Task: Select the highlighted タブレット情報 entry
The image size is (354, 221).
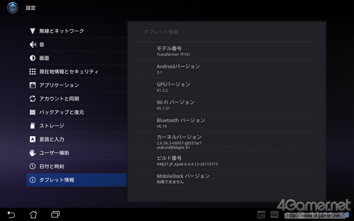Action: click(76, 180)
